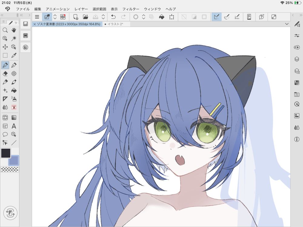Expand options next to eyedropper command button

(x=55, y=17)
